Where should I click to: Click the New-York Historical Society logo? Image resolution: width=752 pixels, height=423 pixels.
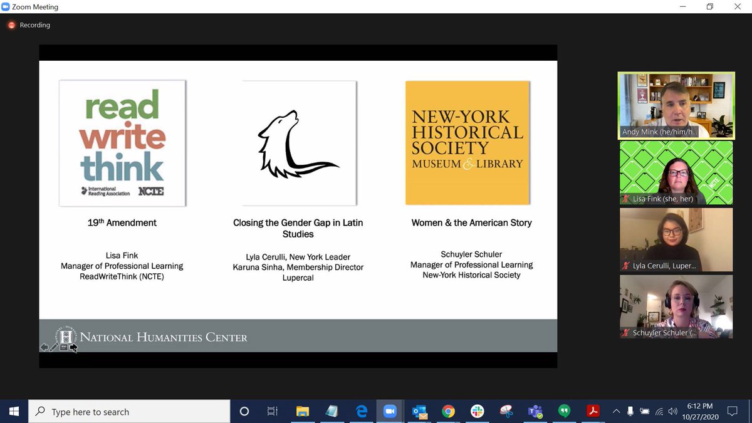click(467, 143)
